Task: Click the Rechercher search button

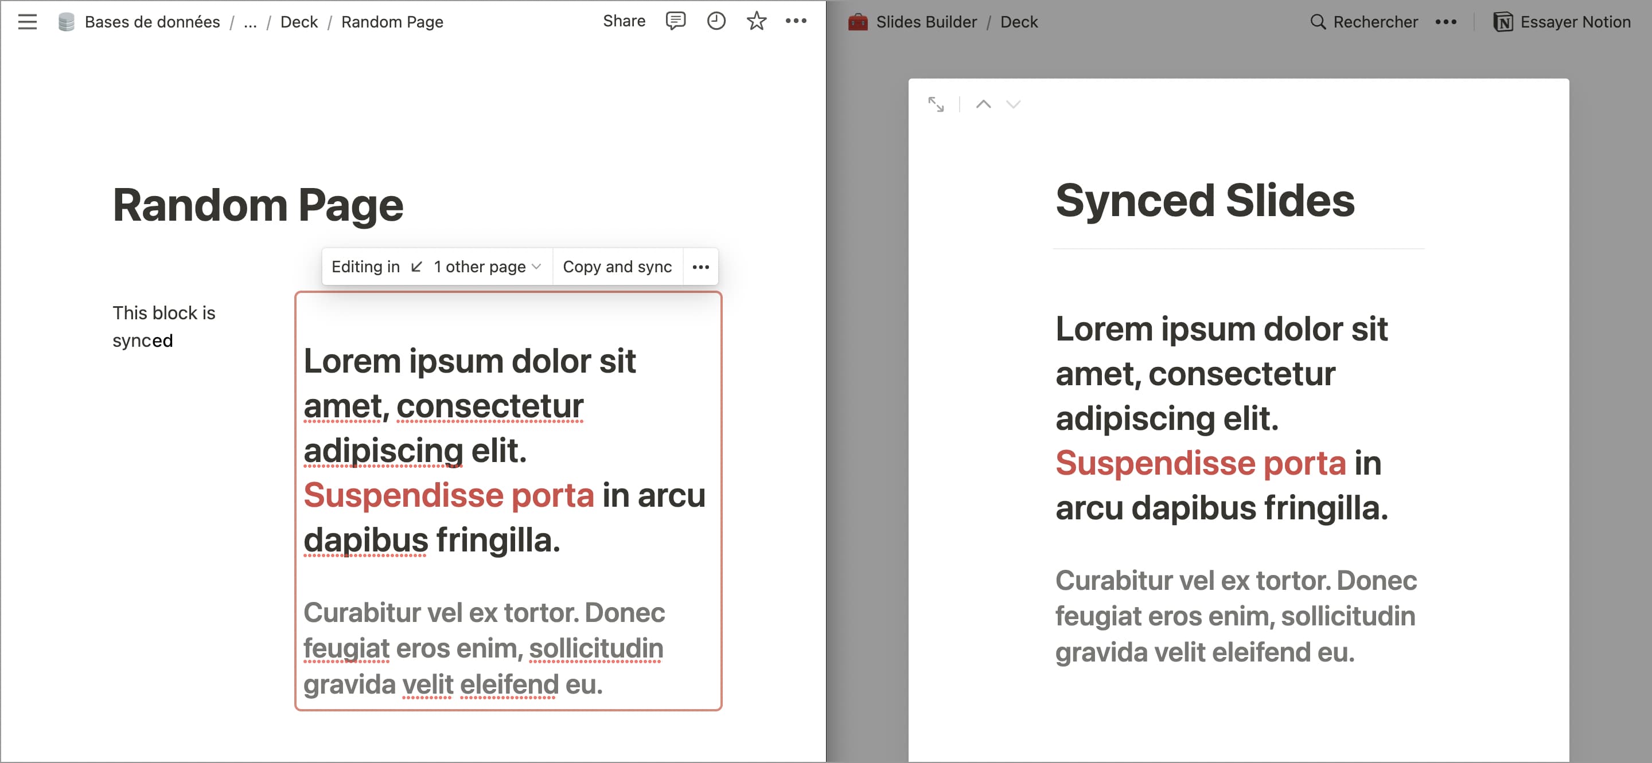Action: click(1363, 22)
